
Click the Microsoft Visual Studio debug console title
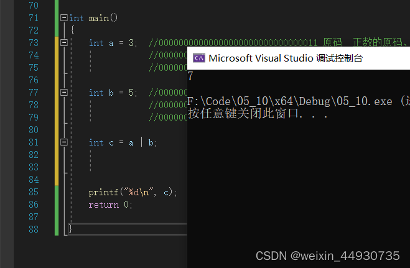point(286,58)
